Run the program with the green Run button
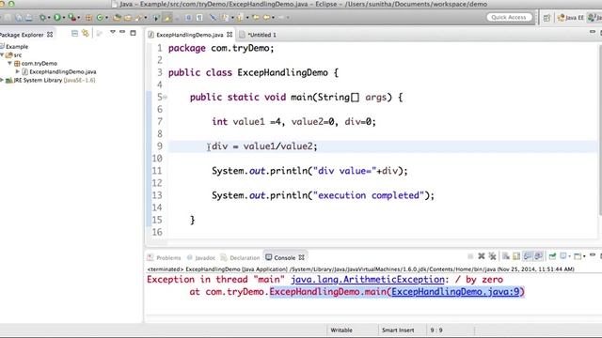 [x=56, y=18]
